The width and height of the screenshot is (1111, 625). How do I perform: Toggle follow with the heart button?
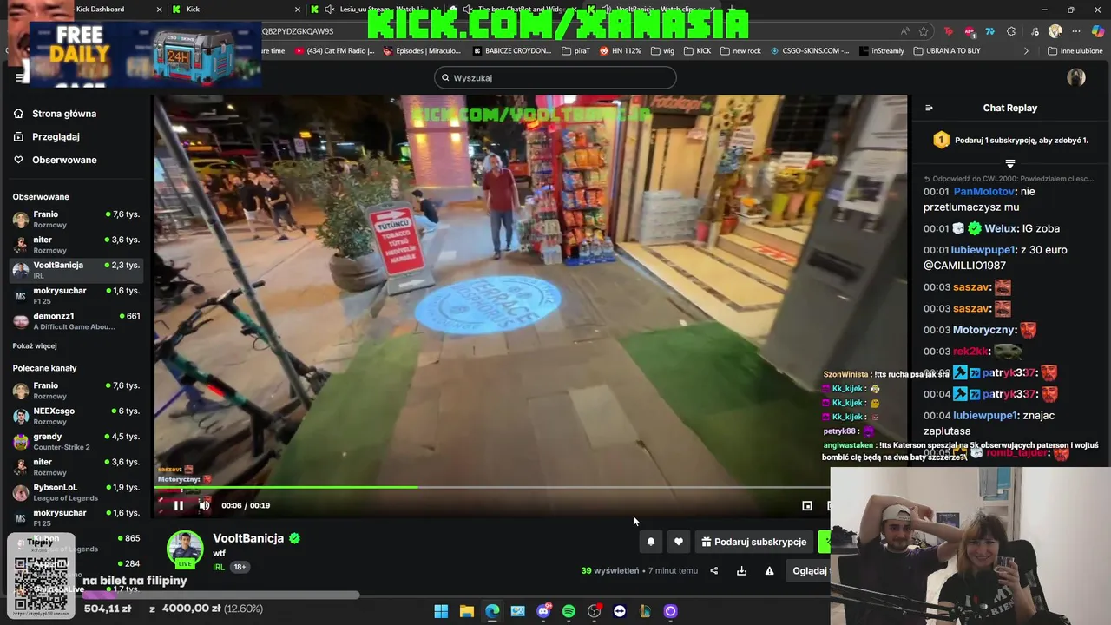[x=679, y=542]
